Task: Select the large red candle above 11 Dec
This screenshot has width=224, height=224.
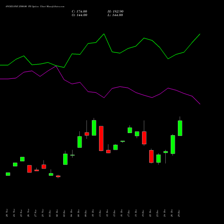Action: pyautogui.click(x=101, y=138)
